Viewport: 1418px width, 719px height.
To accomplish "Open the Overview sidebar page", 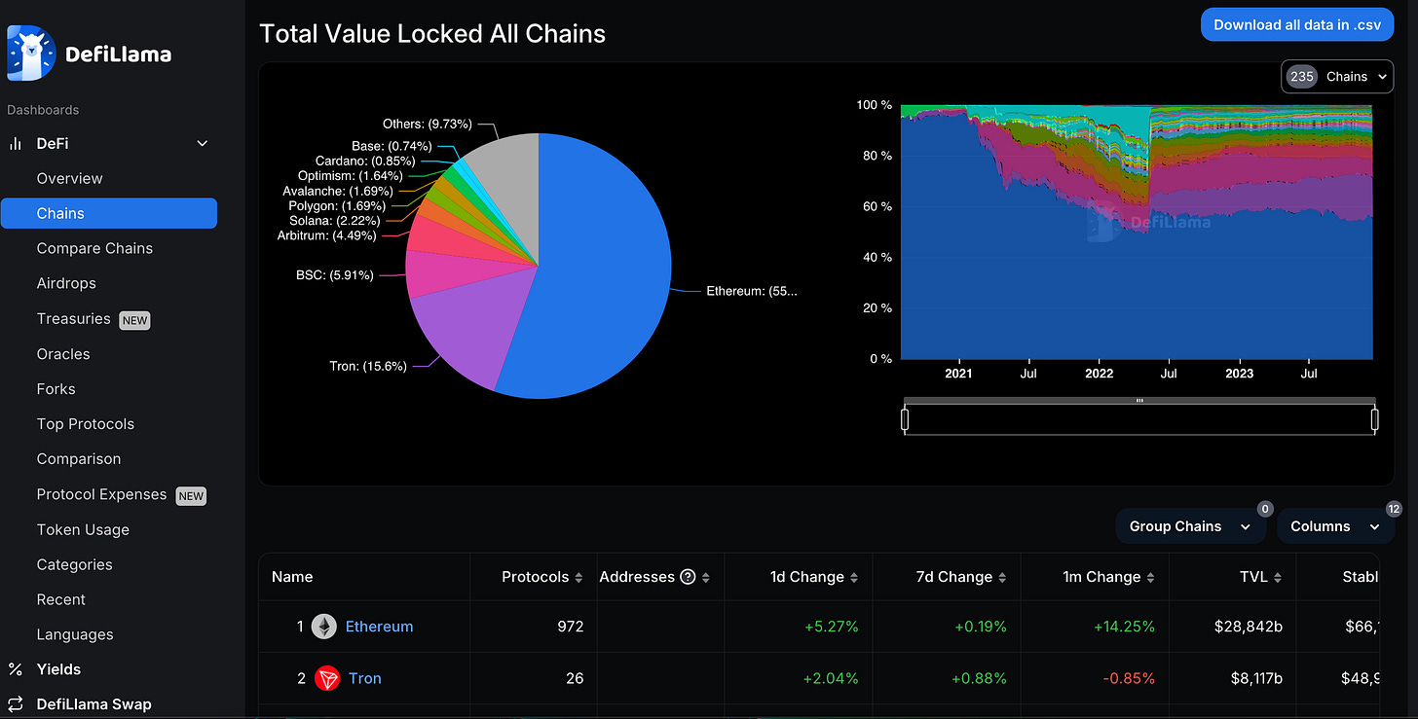I will coord(69,179).
